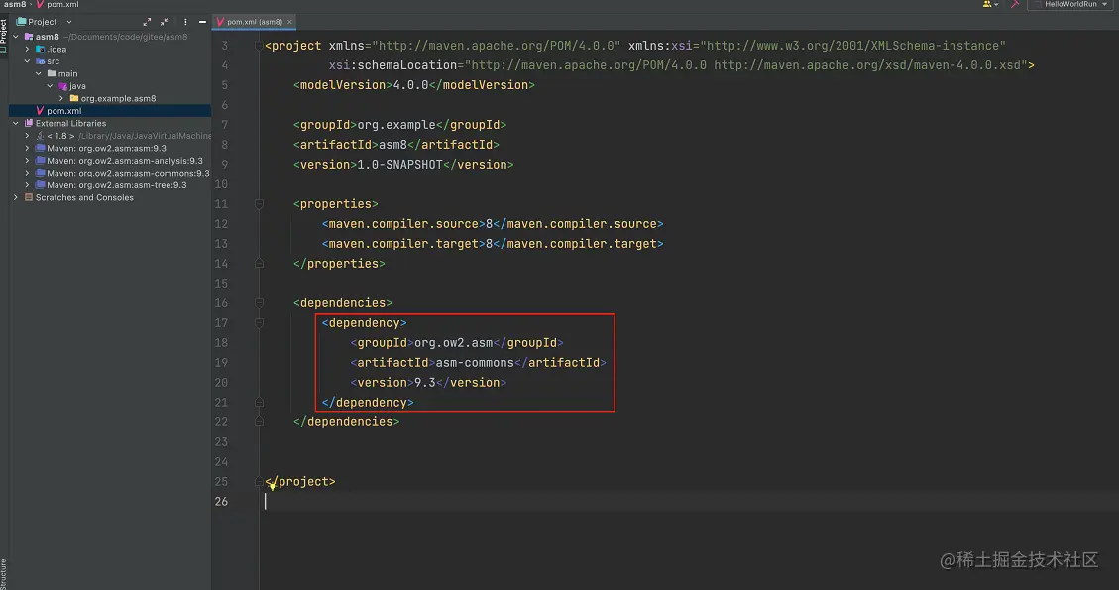The width and height of the screenshot is (1119, 590).
Task: Toggle fold marker at line 14 closing properties
Action: coord(259,264)
